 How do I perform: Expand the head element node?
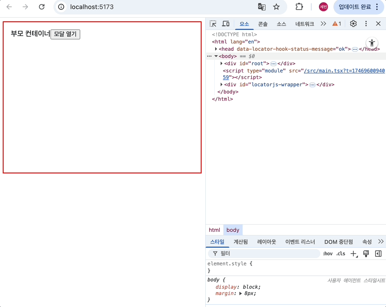point(216,49)
